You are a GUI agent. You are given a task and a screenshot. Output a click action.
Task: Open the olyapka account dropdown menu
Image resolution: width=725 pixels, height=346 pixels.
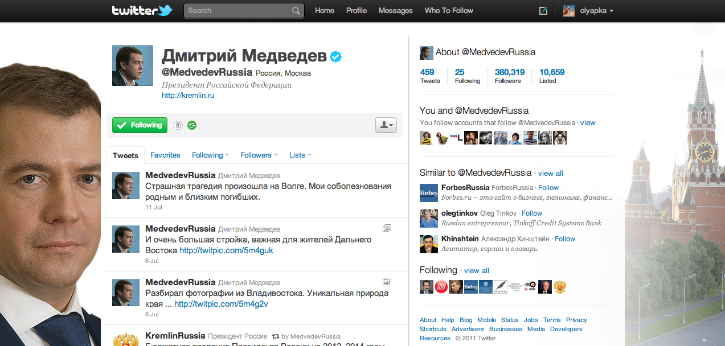click(x=596, y=10)
